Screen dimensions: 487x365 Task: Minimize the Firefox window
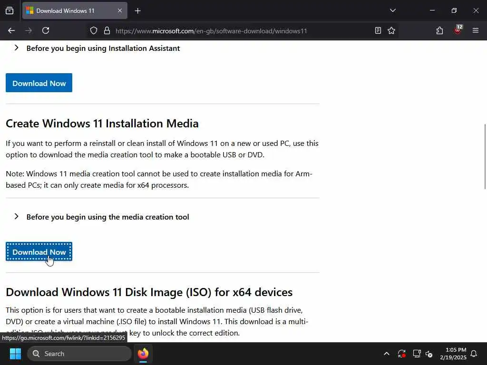[432, 10]
